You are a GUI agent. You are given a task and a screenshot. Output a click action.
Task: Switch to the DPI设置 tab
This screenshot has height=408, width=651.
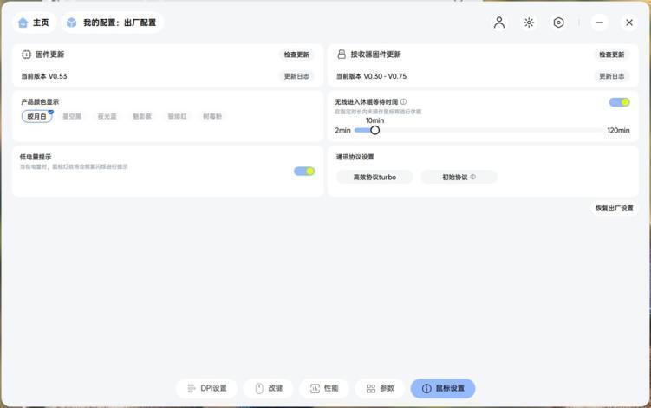207,388
